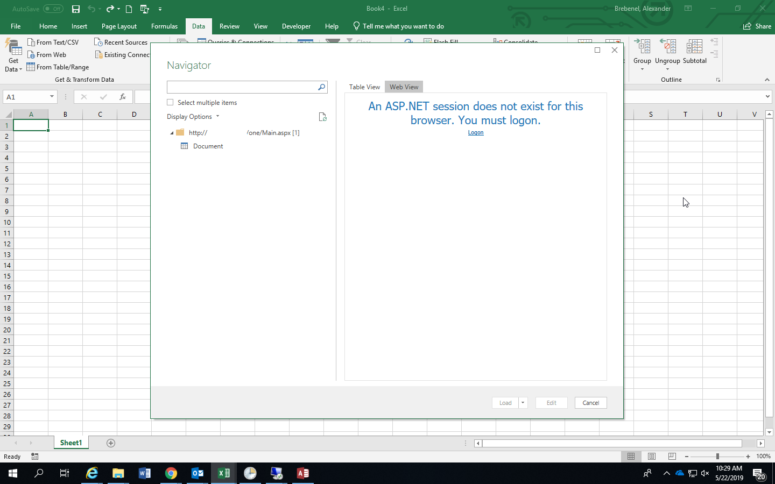Select From Text/CSV import icon
Screen dimensions: 775x484
click(x=31, y=42)
